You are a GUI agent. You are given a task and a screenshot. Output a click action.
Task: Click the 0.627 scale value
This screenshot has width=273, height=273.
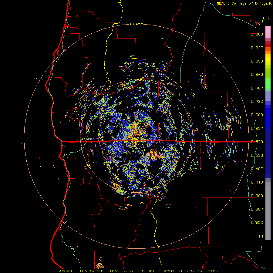pos(257,129)
